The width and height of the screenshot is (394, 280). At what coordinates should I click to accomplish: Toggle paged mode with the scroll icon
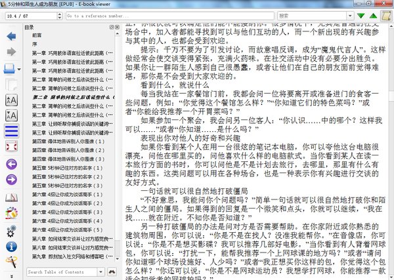coord(386,16)
